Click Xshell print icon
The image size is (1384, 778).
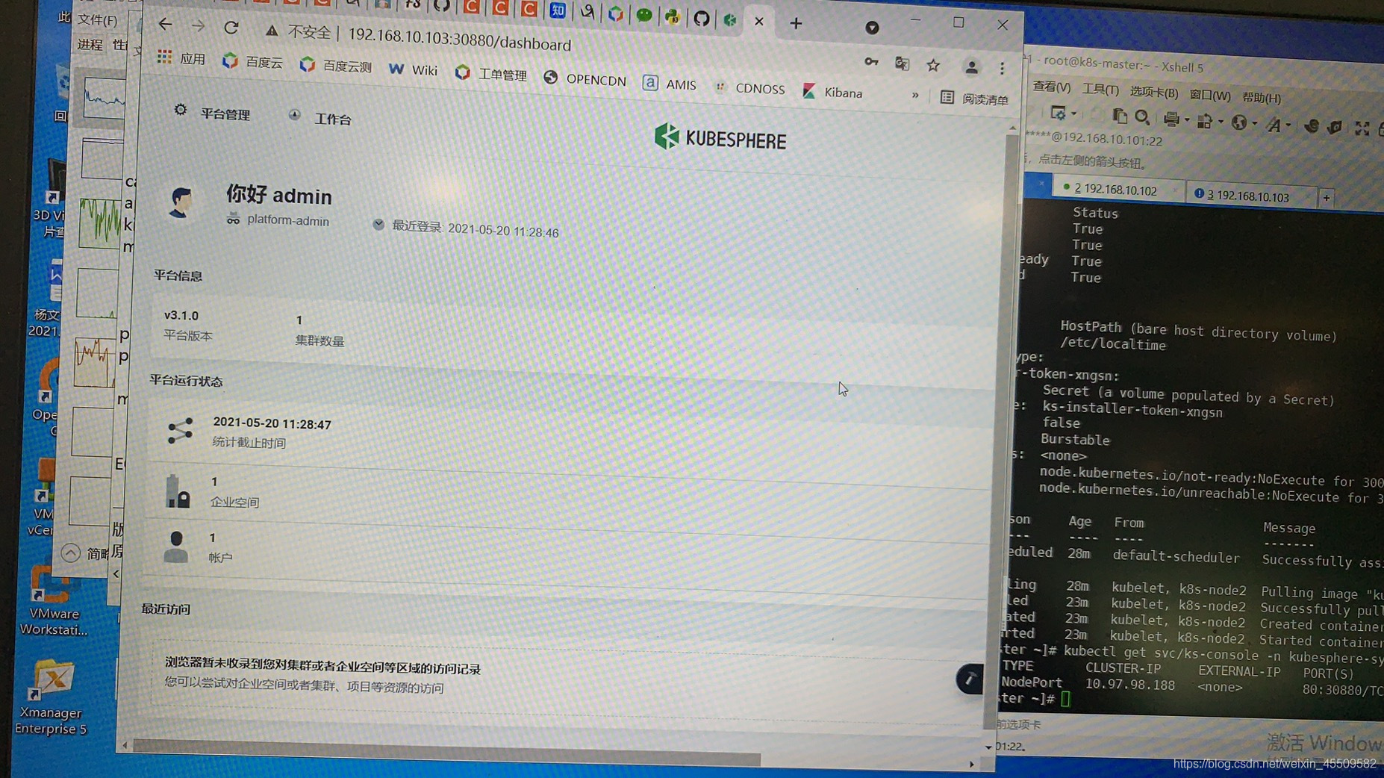click(1171, 119)
